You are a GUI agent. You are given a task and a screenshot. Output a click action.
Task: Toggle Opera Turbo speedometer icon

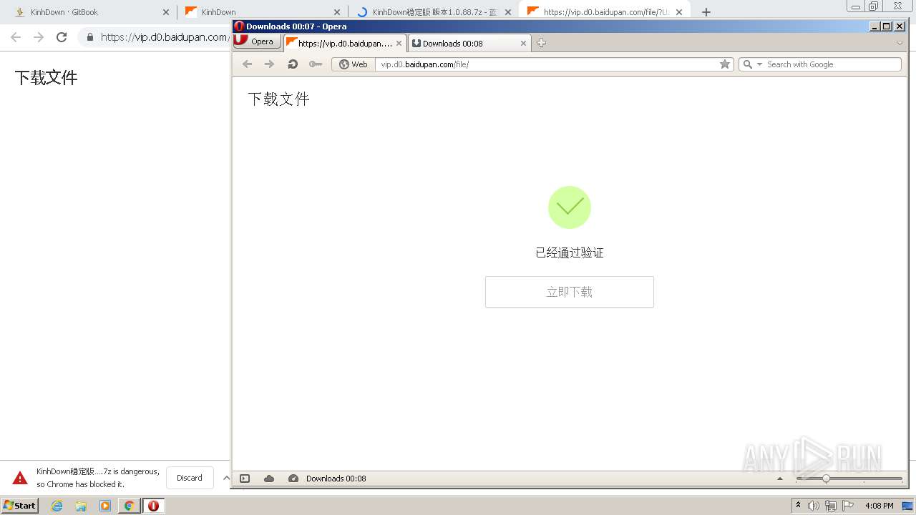point(293,479)
